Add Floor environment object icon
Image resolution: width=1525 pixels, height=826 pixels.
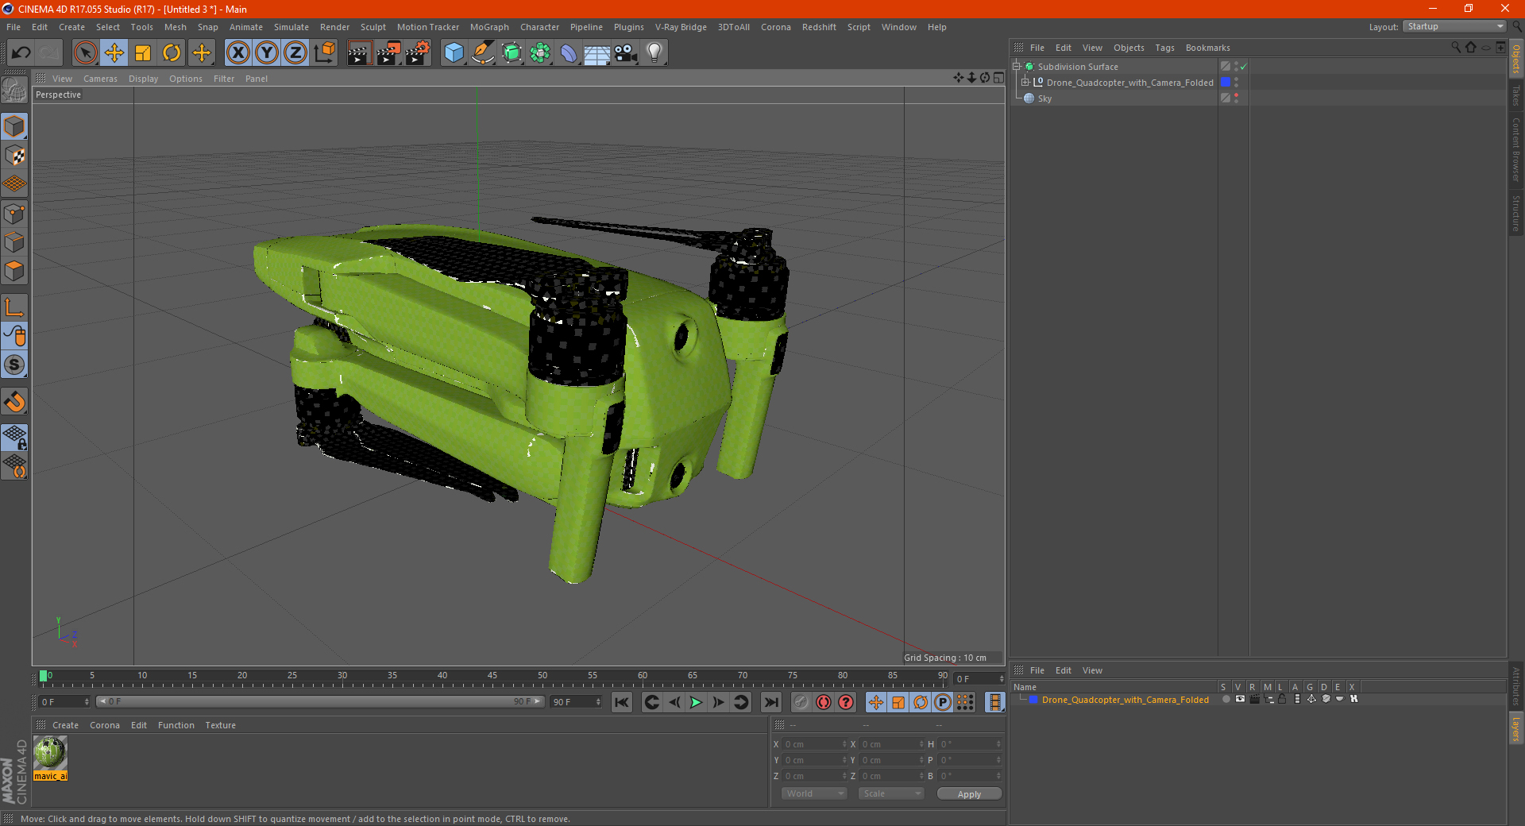pyautogui.click(x=597, y=53)
